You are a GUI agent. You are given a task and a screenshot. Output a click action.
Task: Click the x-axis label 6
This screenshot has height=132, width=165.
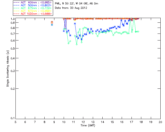[25, 122]
